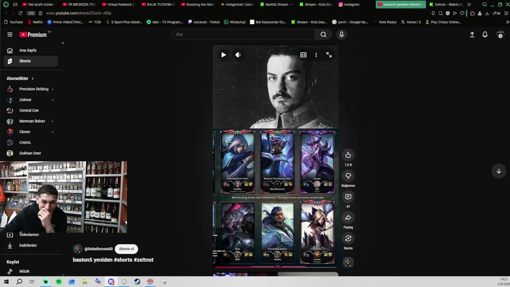510x287 pixels.
Task: Switch to the Zeitnot - Watch tab
Action: pos(445,4)
